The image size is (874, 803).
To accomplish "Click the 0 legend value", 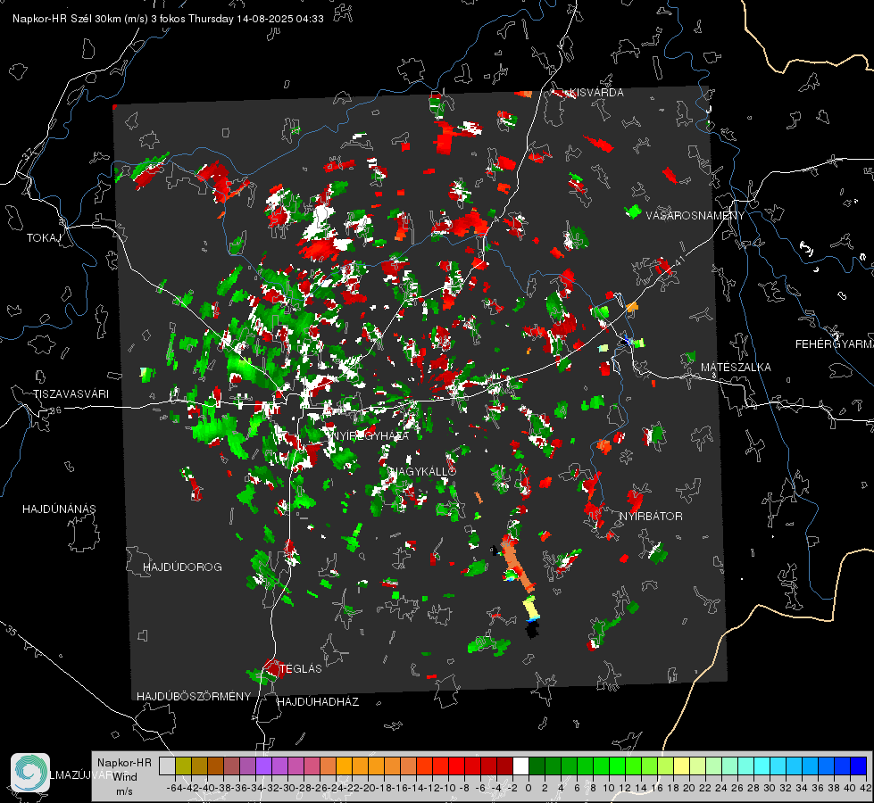I will click(x=529, y=788).
